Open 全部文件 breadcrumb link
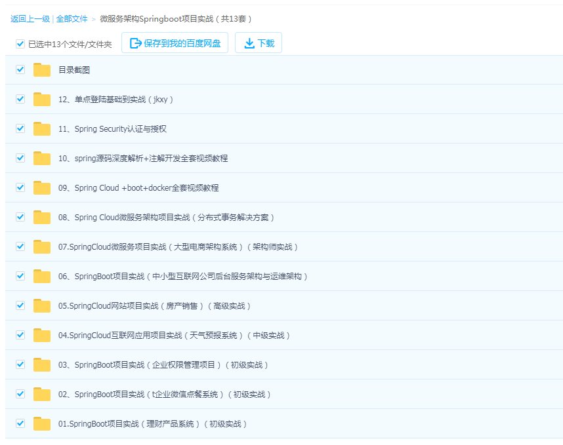This screenshot has width=563, height=445. pyautogui.click(x=72, y=18)
